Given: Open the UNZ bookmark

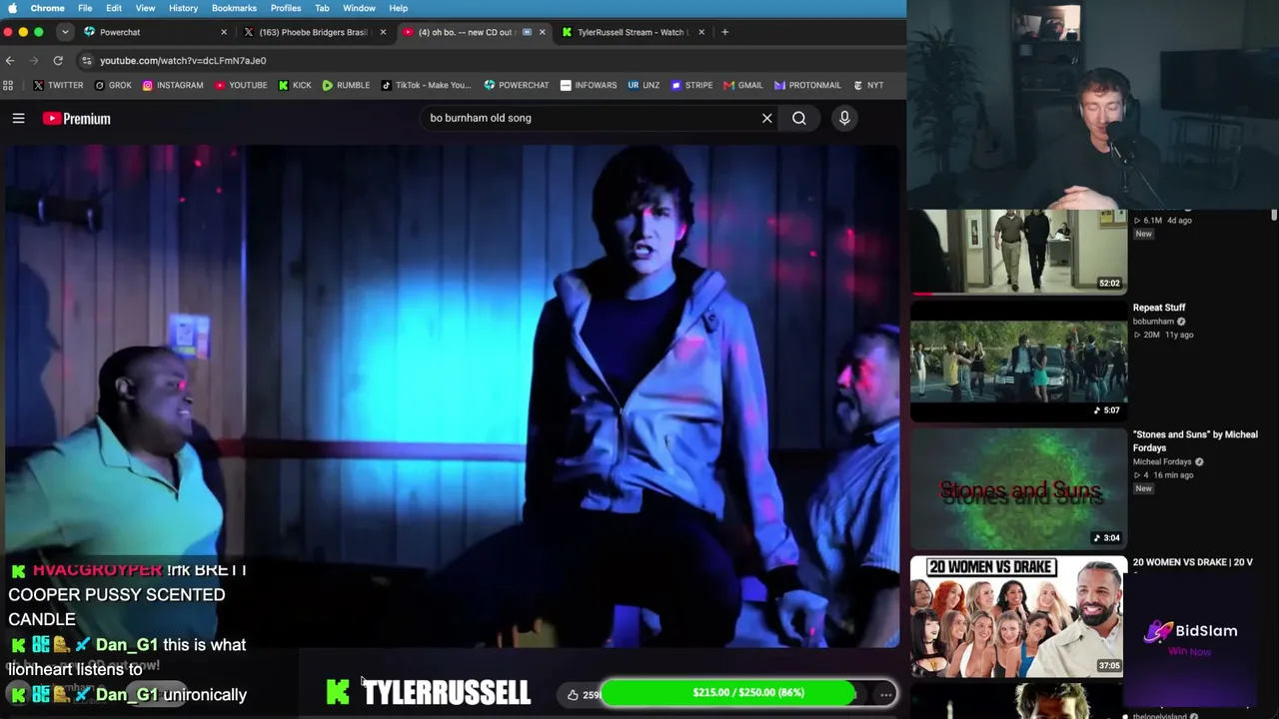Looking at the screenshot, I should pos(643,85).
